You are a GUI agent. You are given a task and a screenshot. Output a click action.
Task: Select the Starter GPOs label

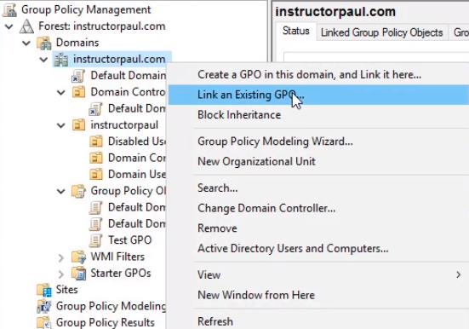pyautogui.click(x=121, y=274)
